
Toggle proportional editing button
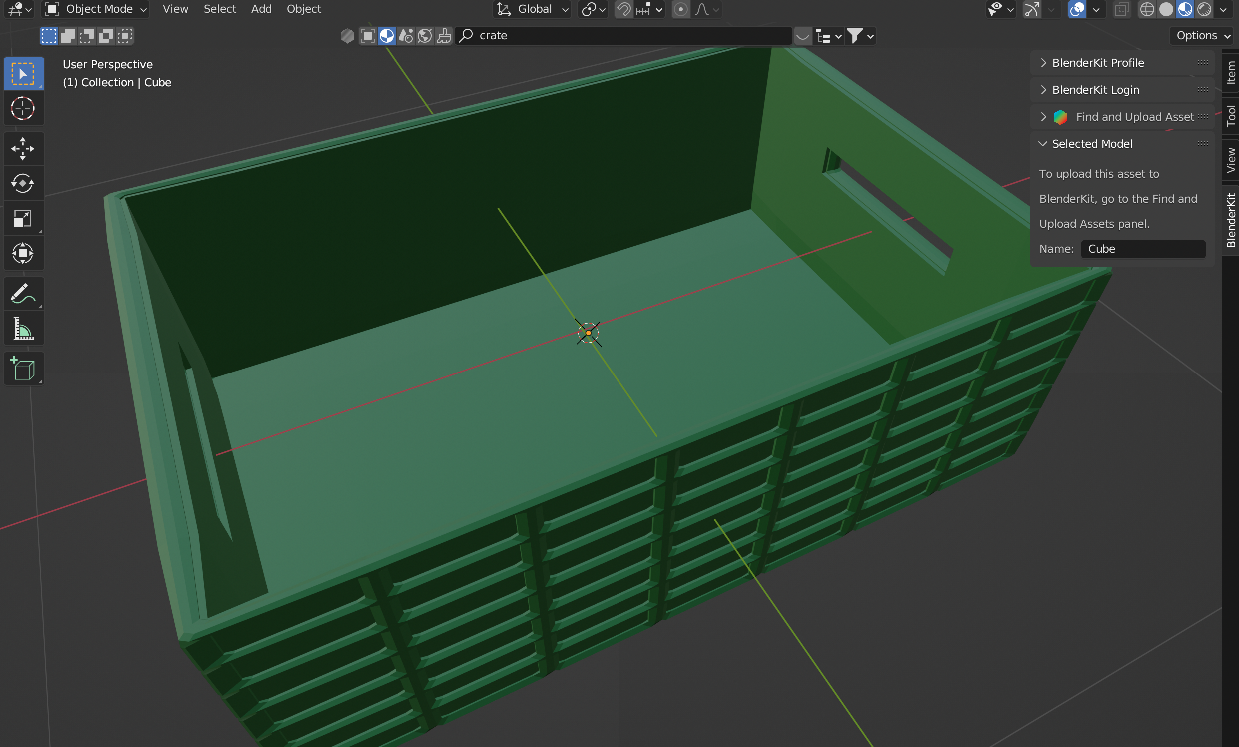pyautogui.click(x=681, y=9)
